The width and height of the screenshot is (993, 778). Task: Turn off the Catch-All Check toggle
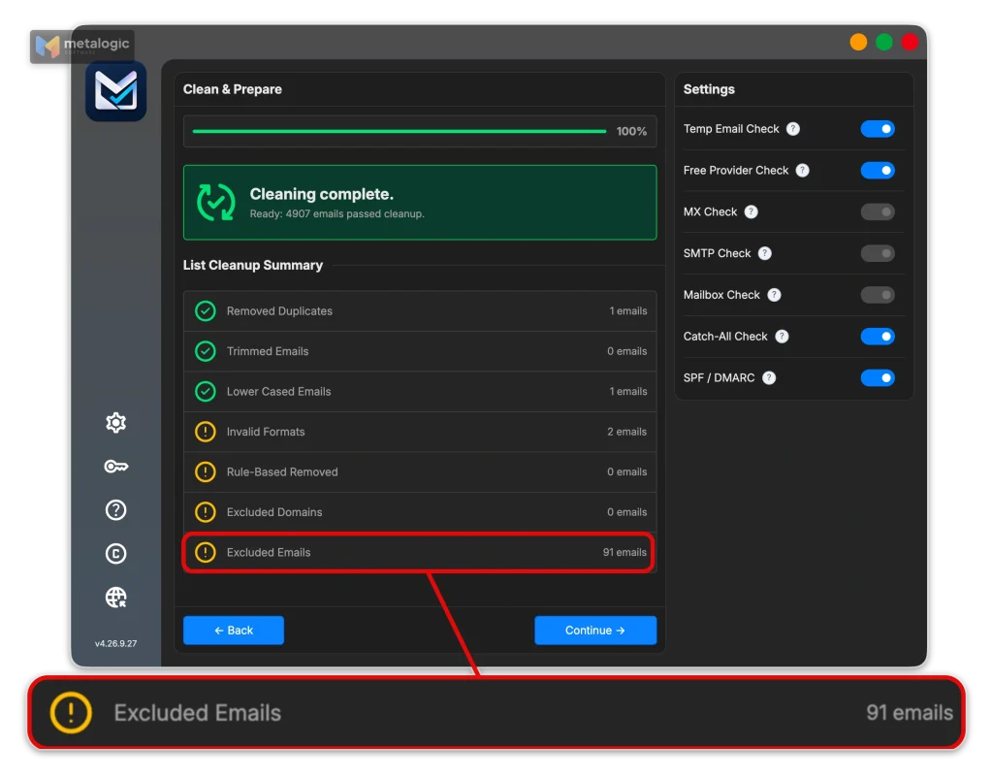pos(878,337)
